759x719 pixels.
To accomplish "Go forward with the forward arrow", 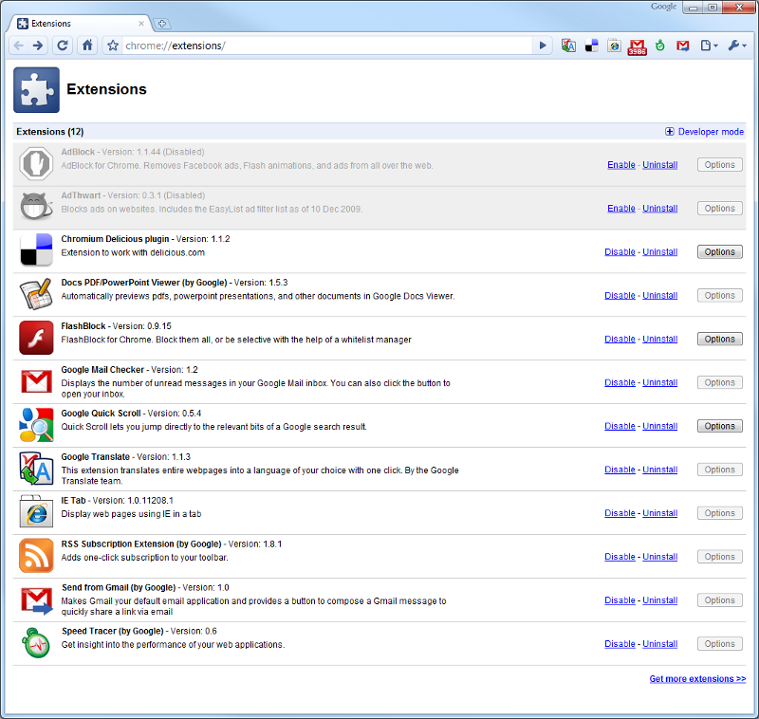I will click(37, 46).
